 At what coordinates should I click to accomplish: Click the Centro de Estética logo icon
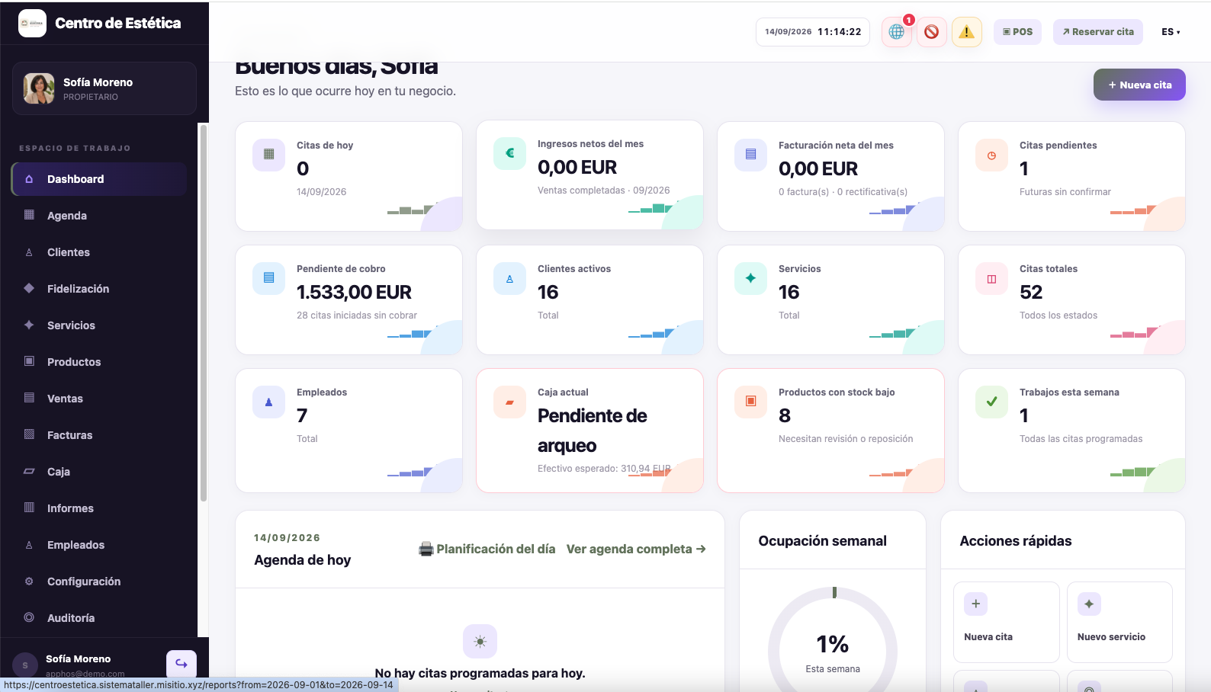click(33, 24)
